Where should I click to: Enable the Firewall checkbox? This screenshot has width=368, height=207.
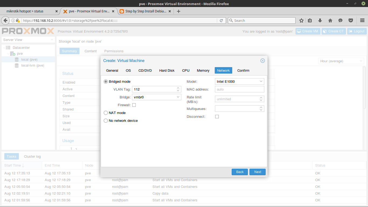click(134, 105)
